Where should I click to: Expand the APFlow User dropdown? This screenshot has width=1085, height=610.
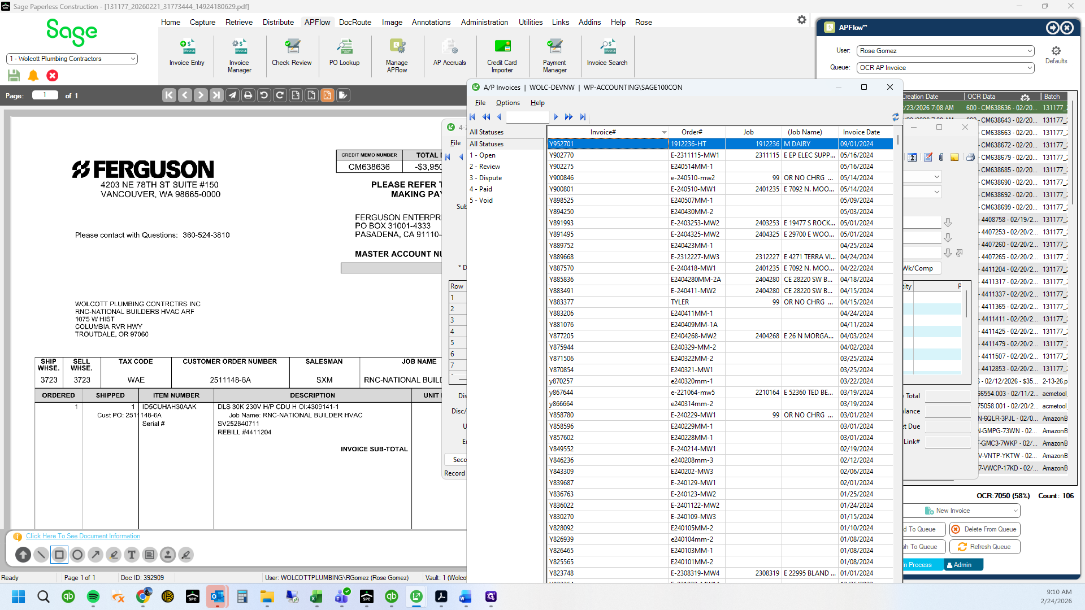tap(946, 51)
